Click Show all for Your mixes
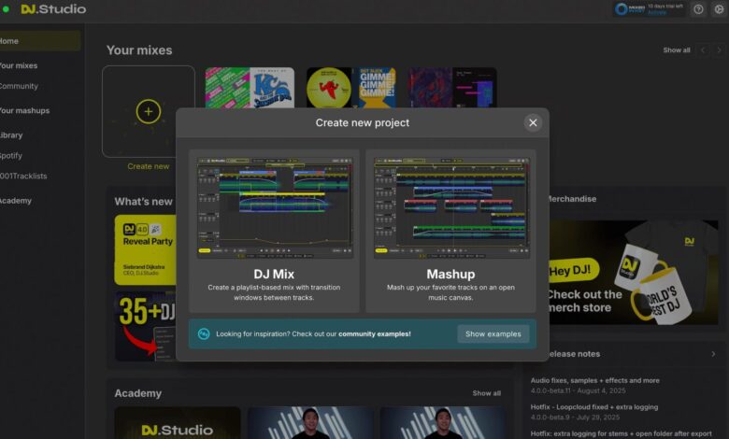This screenshot has width=729, height=439. point(677,50)
